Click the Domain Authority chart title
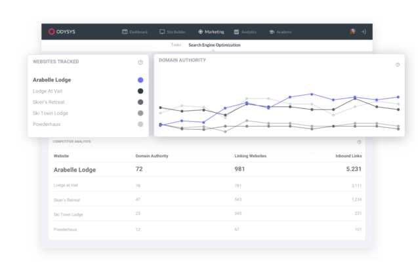This screenshot has height=280, width=418. tap(182, 60)
